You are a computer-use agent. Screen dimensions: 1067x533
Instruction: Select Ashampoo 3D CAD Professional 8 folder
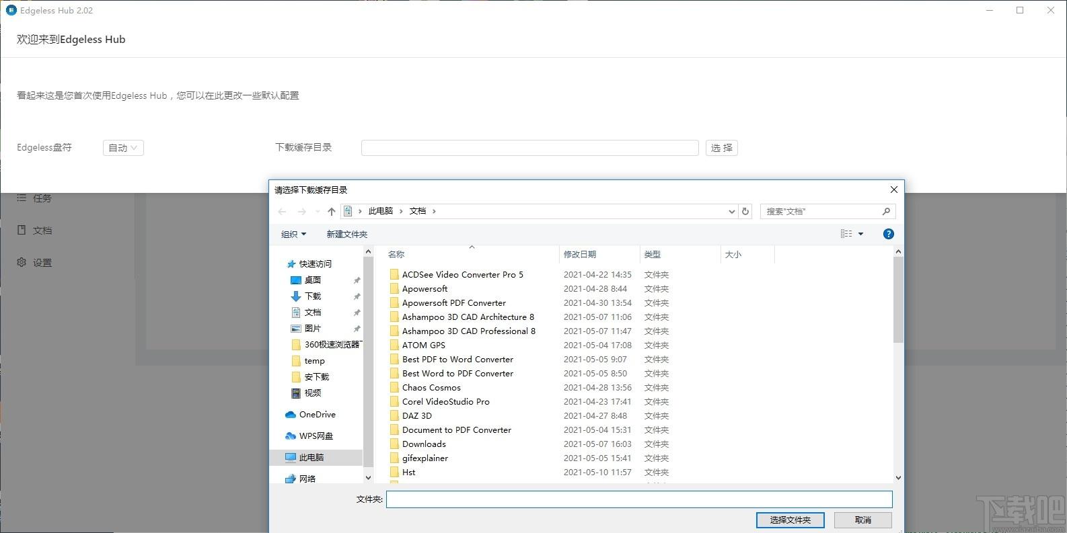(469, 331)
